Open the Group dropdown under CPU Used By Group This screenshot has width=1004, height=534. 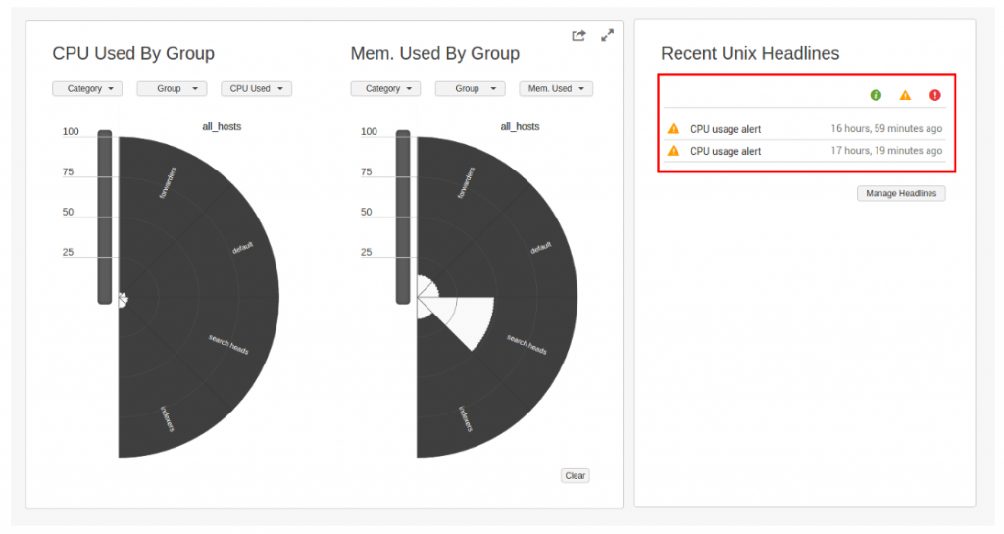click(x=172, y=89)
